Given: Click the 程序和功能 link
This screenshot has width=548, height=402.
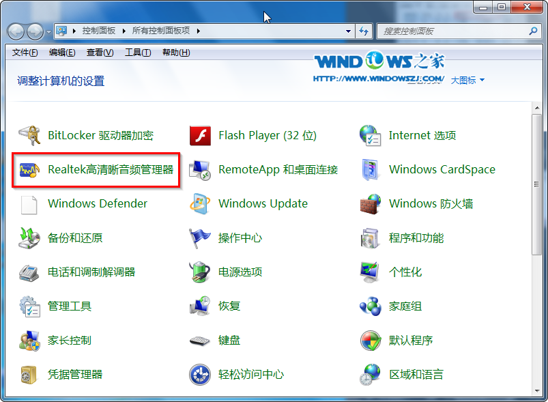Looking at the screenshot, I should click(416, 238).
